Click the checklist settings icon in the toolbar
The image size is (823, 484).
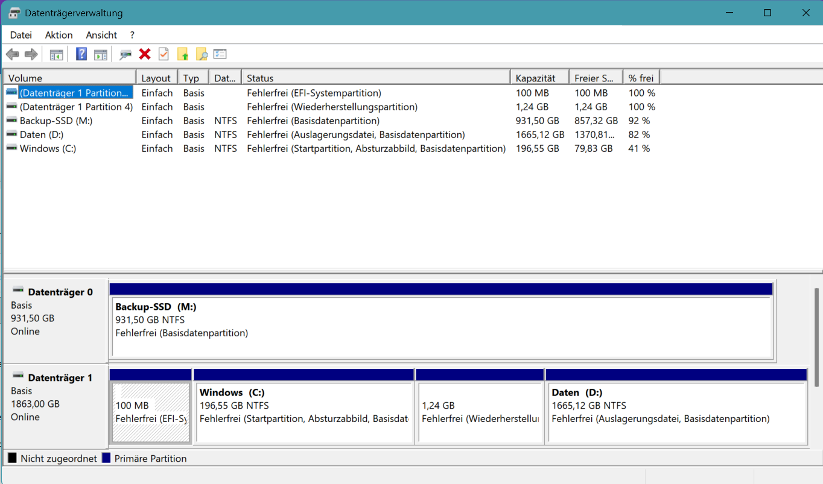(x=220, y=54)
